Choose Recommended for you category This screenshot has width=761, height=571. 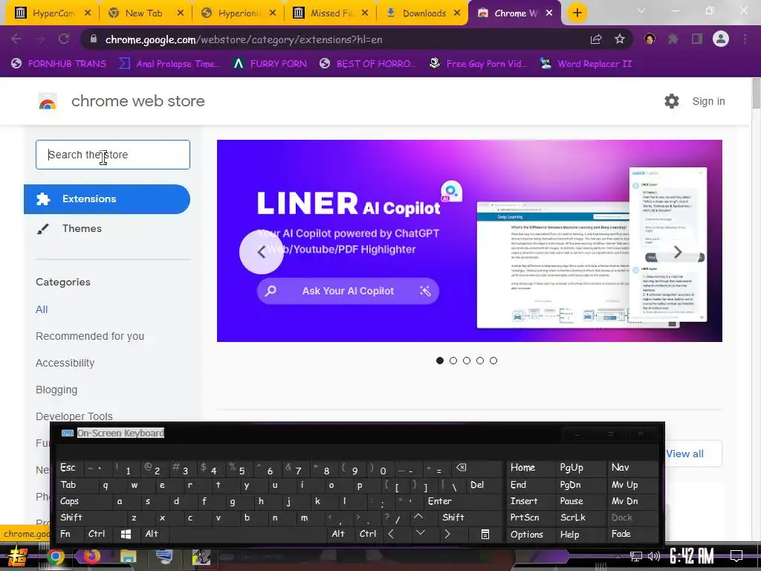pyautogui.click(x=90, y=336)
